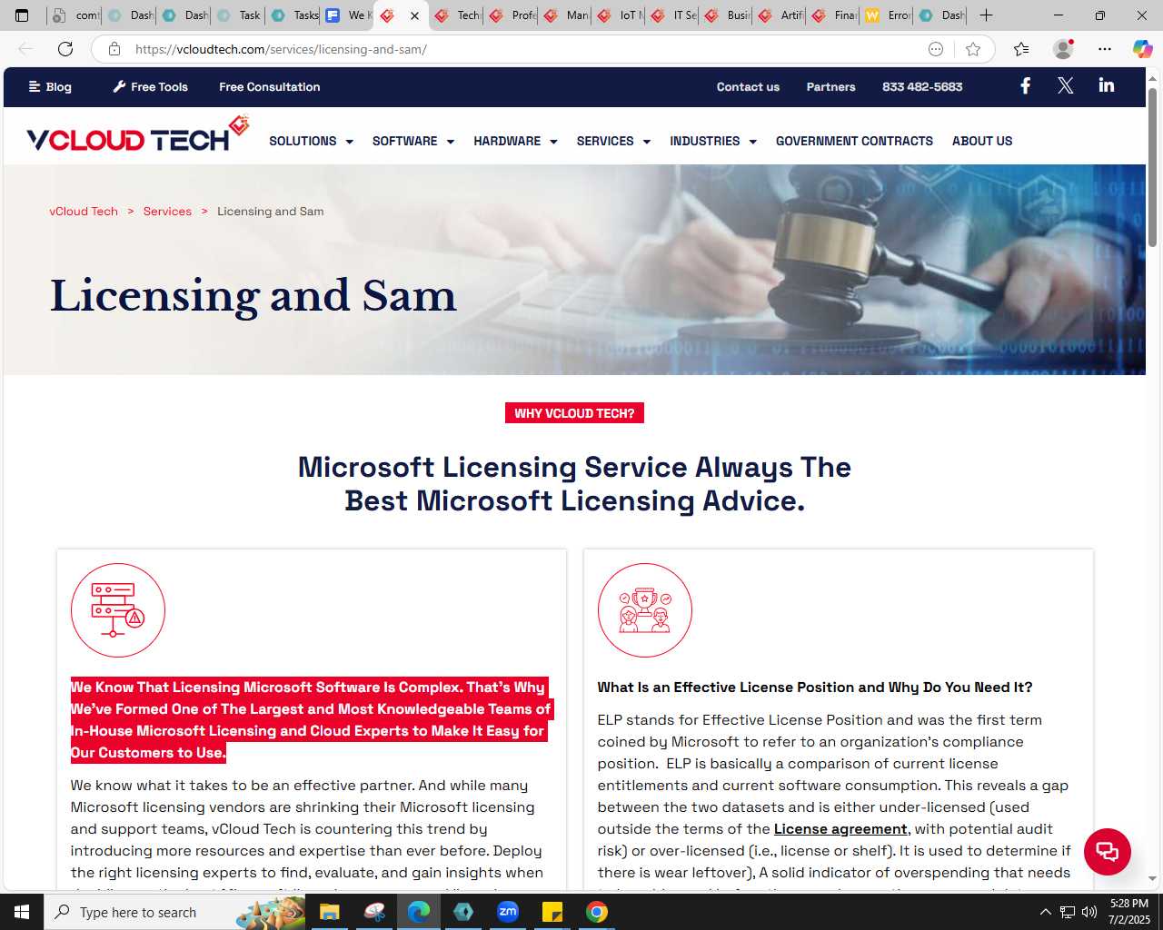Click the WHY VCLOUD TECH? badge
Viewport: 1163px width, 930px height.
click(574, 413)
